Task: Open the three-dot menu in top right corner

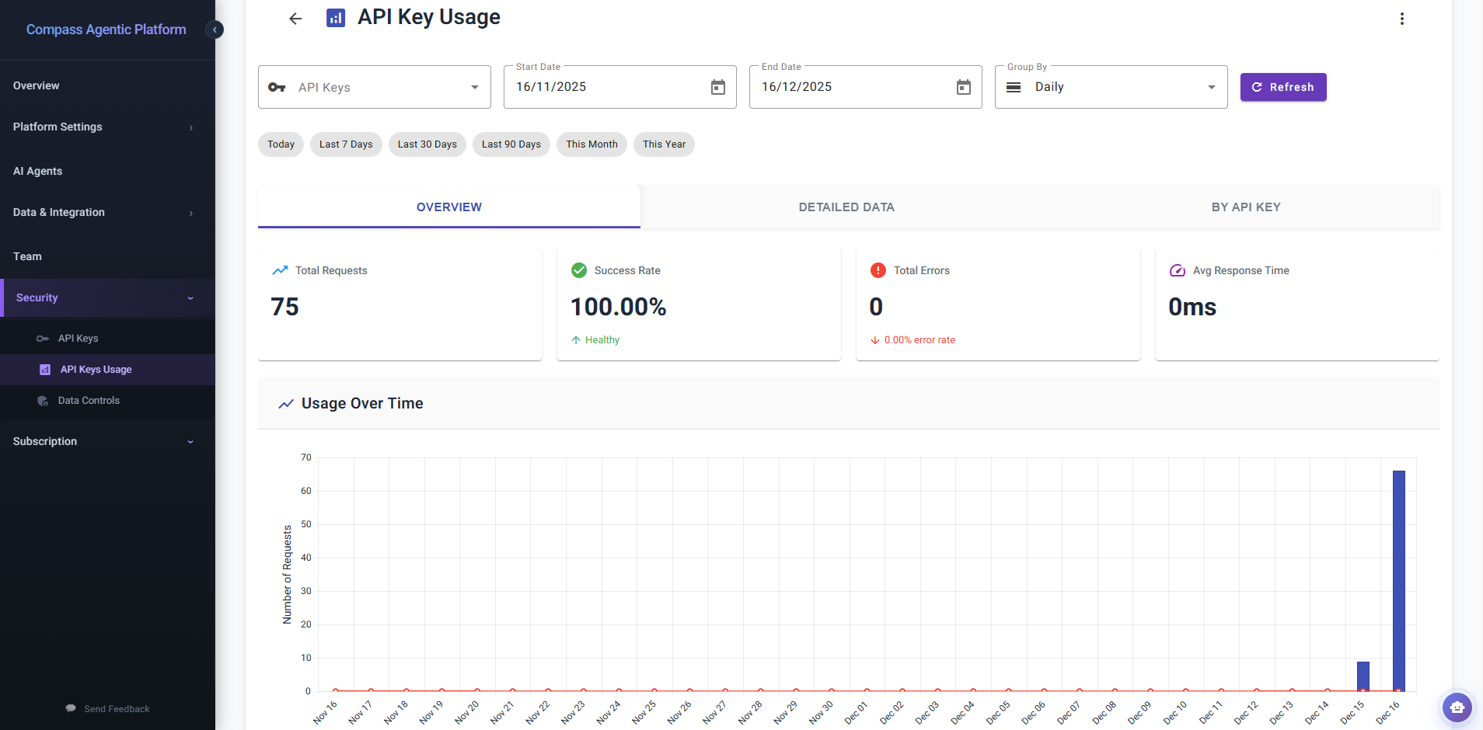Action: pyautogui.click(x=1401, y=18)
